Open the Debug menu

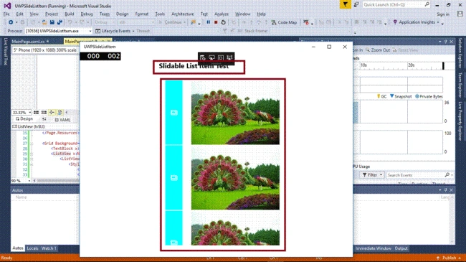point(87,14)
